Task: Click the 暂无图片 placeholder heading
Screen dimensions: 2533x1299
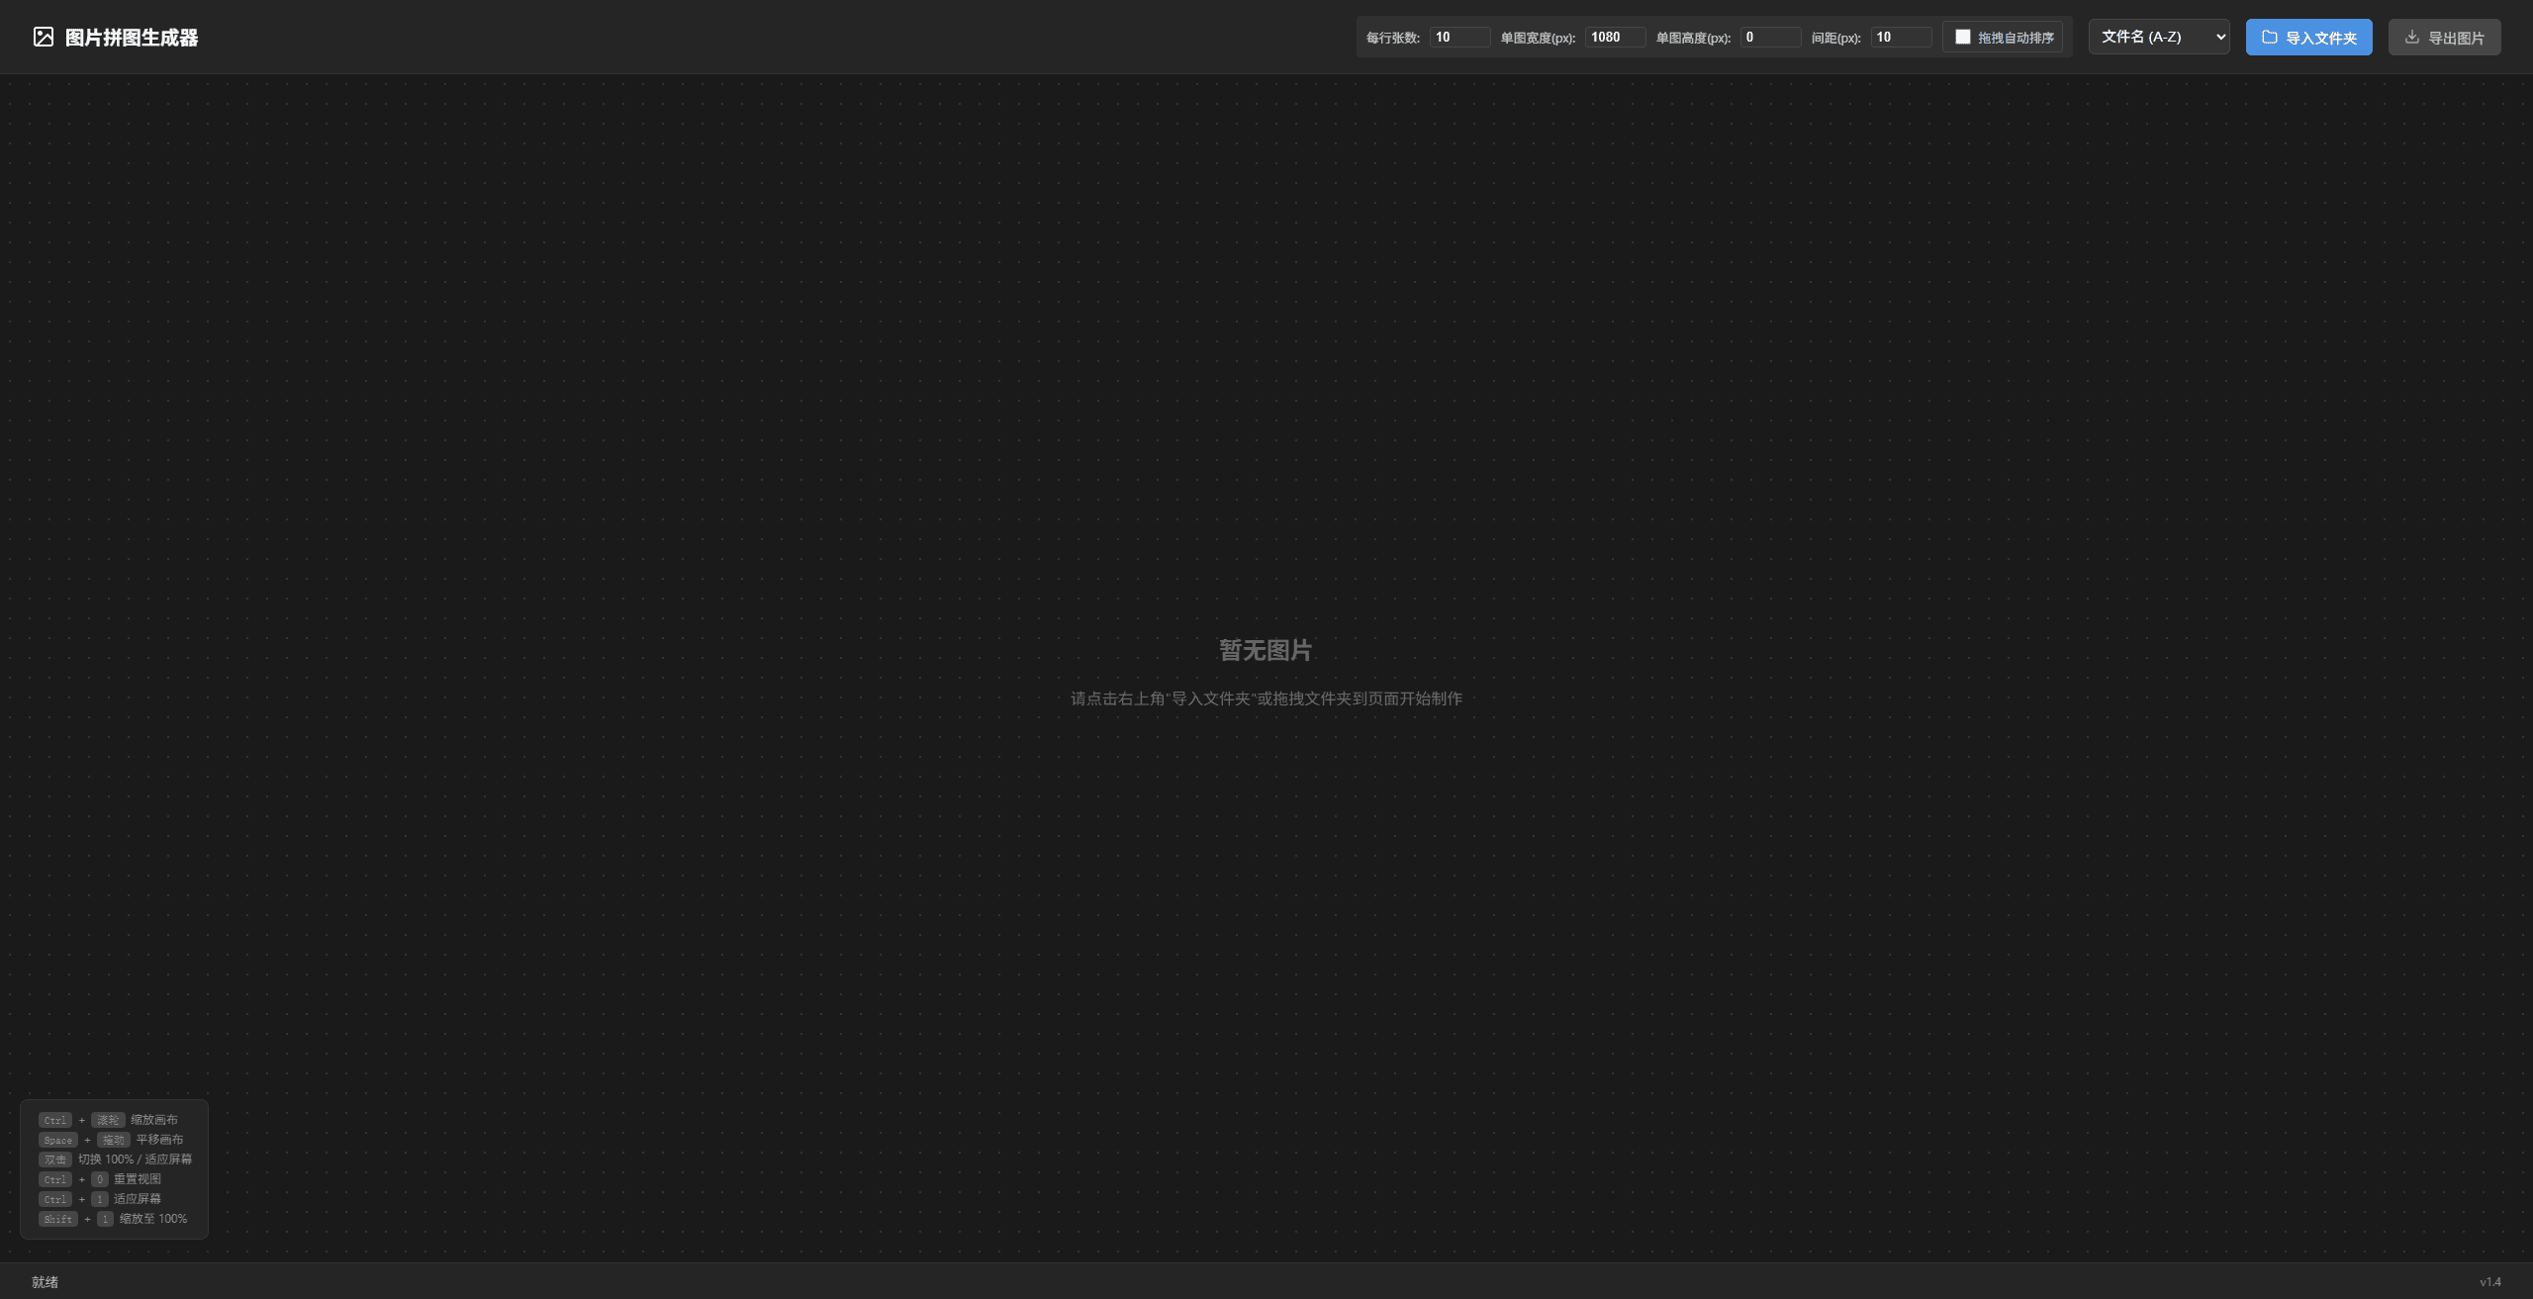Action: (1266, 650)
